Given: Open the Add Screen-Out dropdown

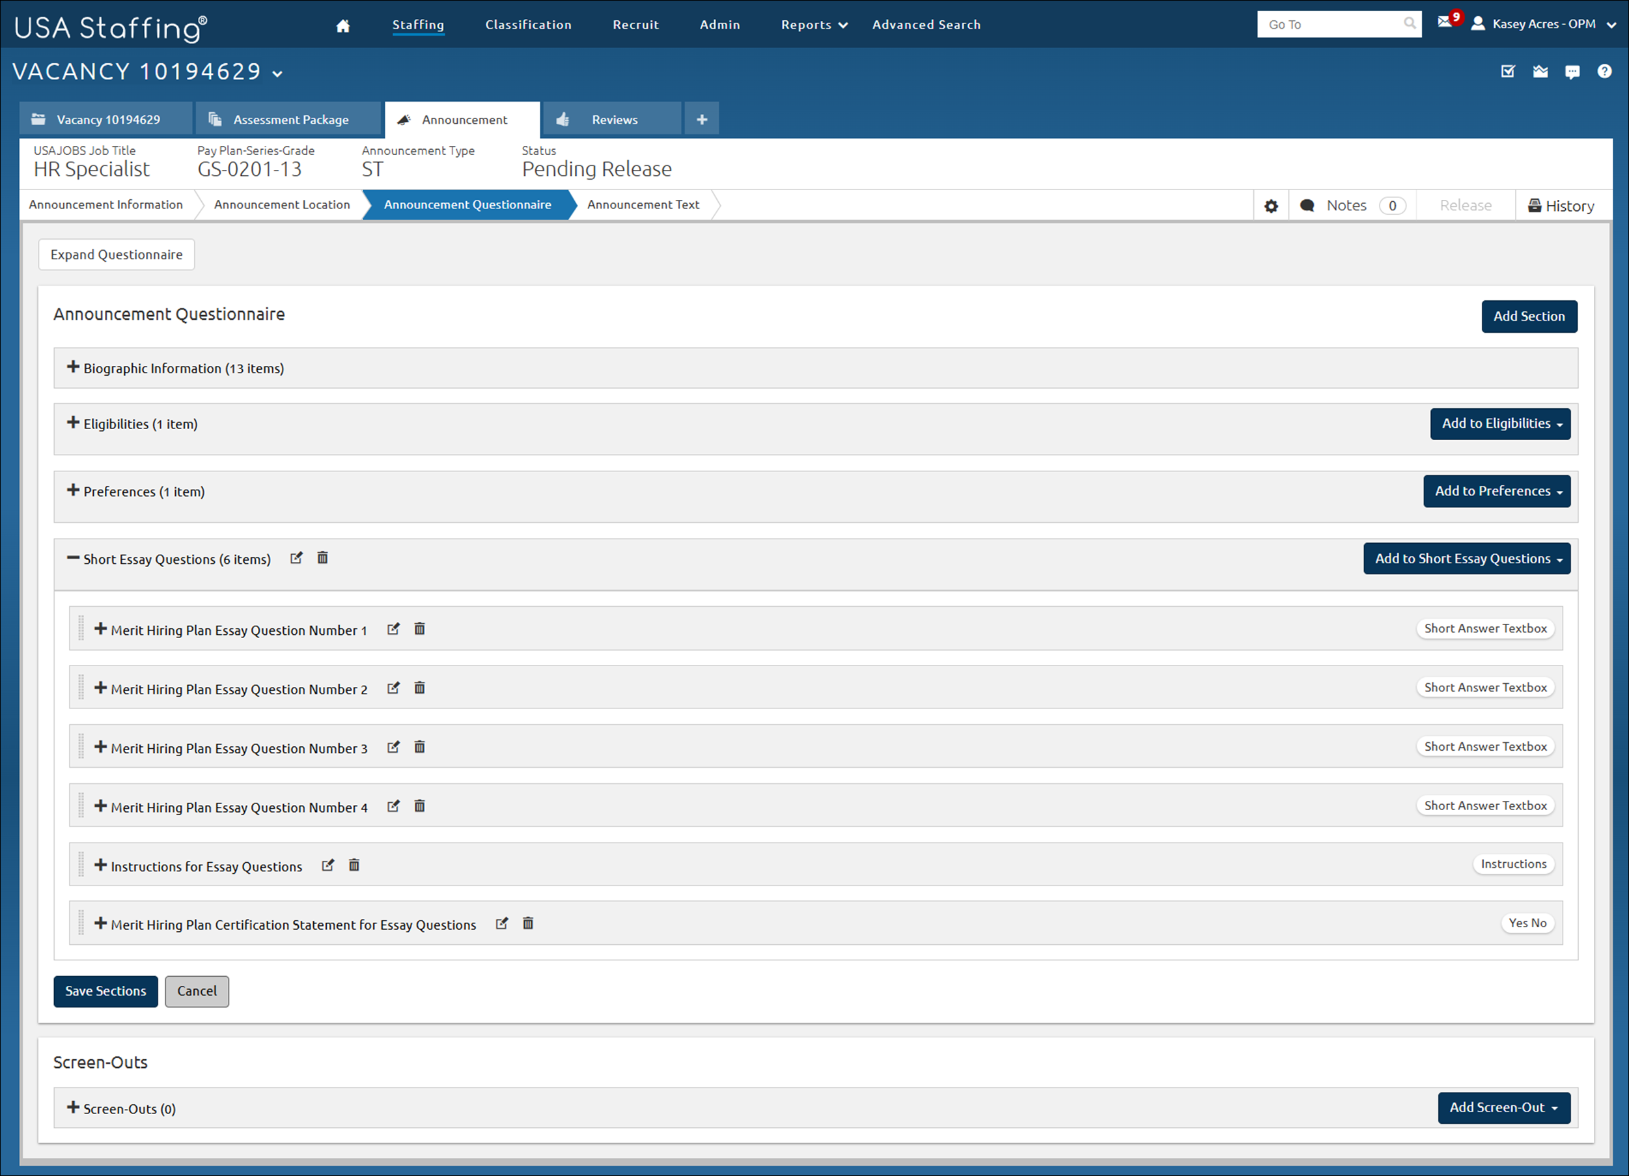Looking at the screenshot, I should (x=1504, y=1108).
